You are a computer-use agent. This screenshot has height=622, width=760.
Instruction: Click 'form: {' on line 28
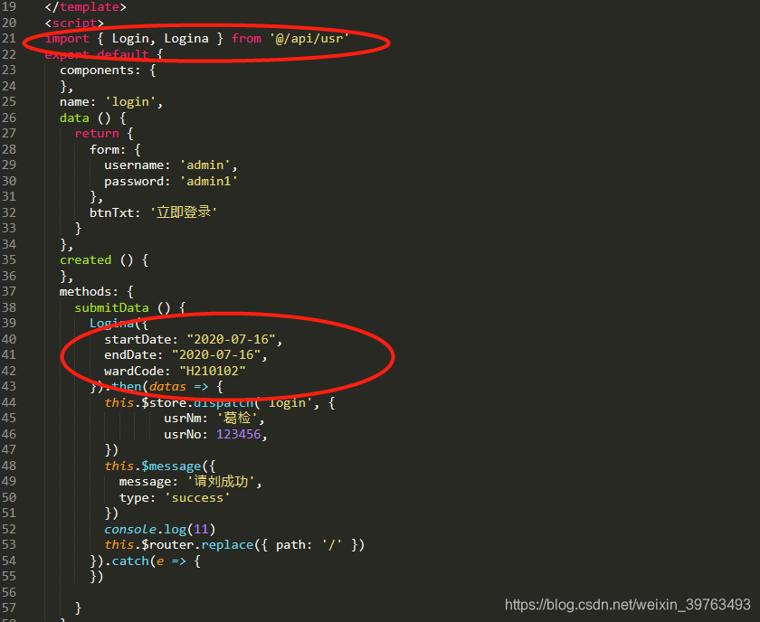[x=115, y=149]
